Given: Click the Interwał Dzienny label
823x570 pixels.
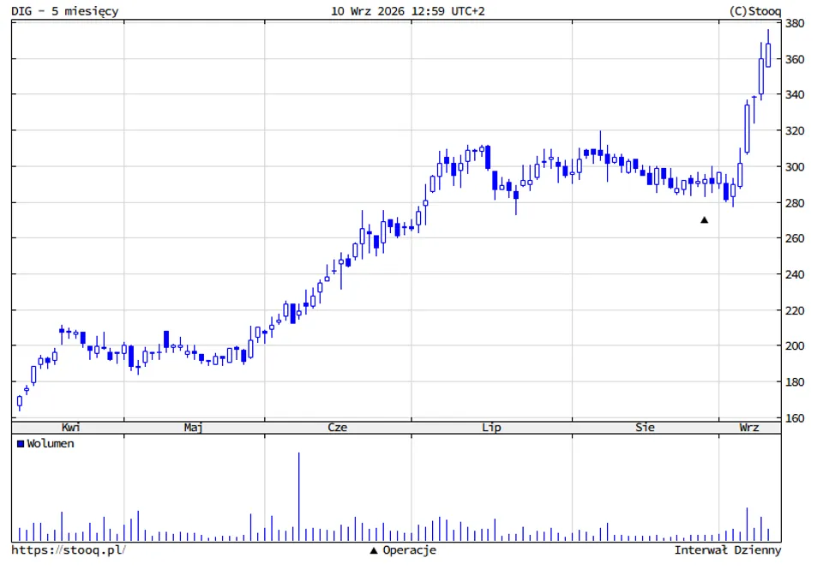Looking at the screenshot, I should coord(728,550).
